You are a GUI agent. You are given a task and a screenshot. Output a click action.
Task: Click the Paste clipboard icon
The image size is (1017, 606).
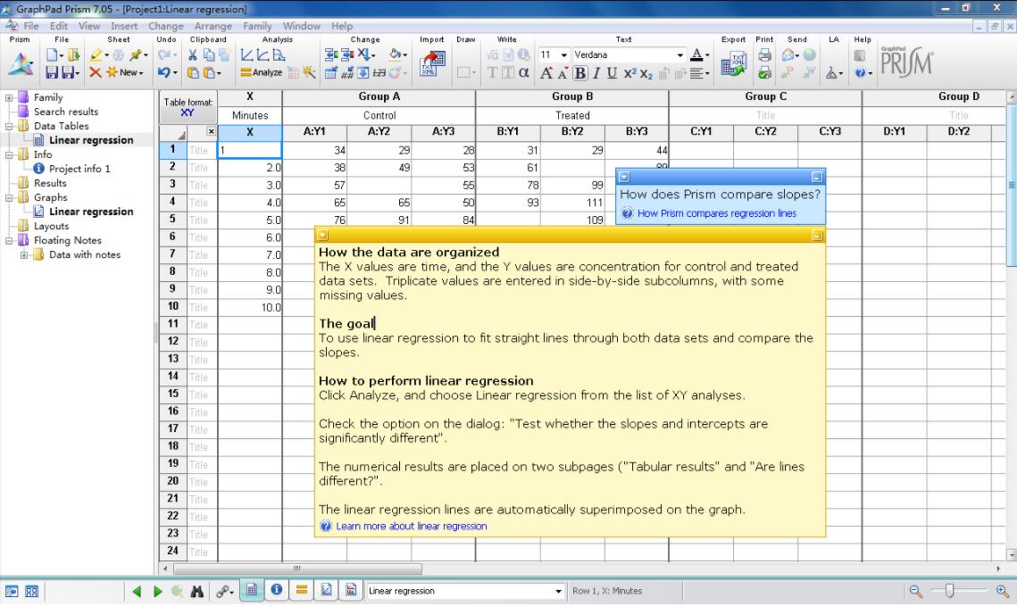click(x=193, y=72)
